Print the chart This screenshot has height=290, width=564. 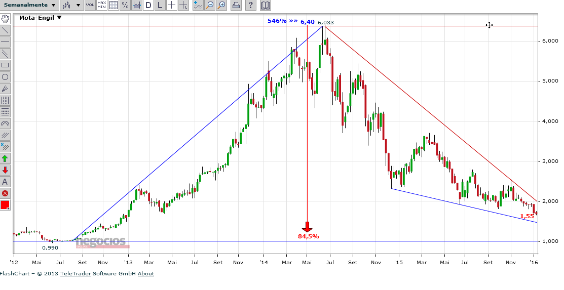[x=236, y=5]
